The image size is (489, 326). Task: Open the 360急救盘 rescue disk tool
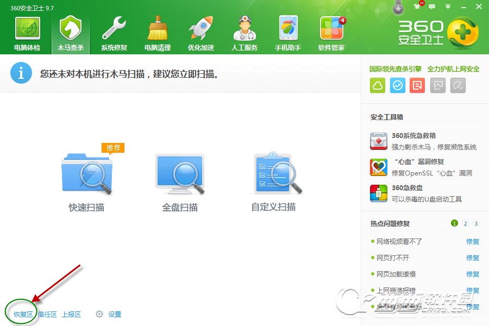pyautogui.click(x=379, y=193)
